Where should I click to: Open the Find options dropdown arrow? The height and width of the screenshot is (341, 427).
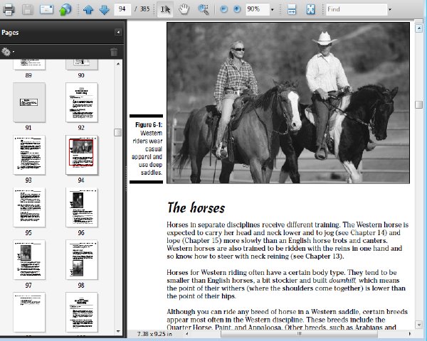coord(390,9)
